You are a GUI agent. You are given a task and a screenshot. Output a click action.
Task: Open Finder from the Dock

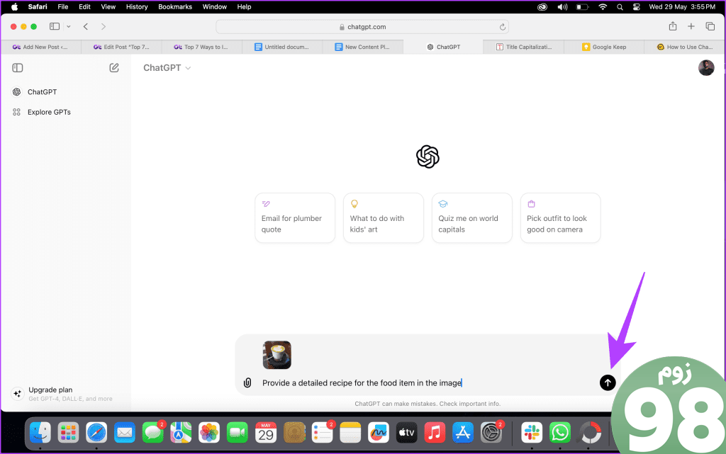(x=40, y=433)
